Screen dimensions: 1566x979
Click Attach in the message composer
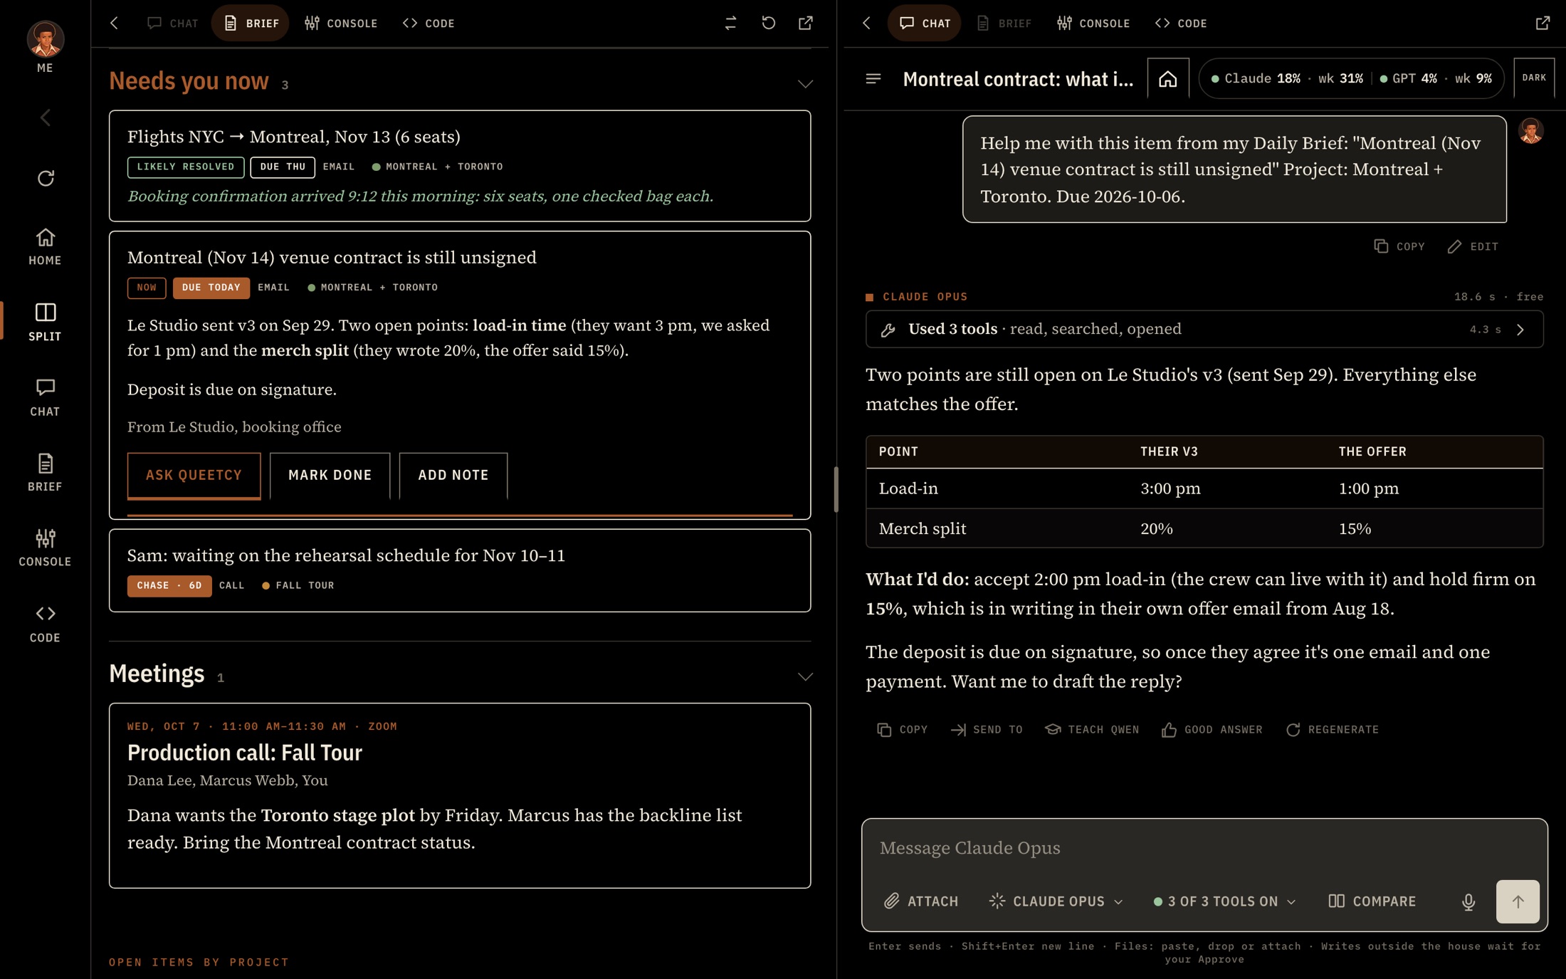pyautogui.click(x=921, y=901)
